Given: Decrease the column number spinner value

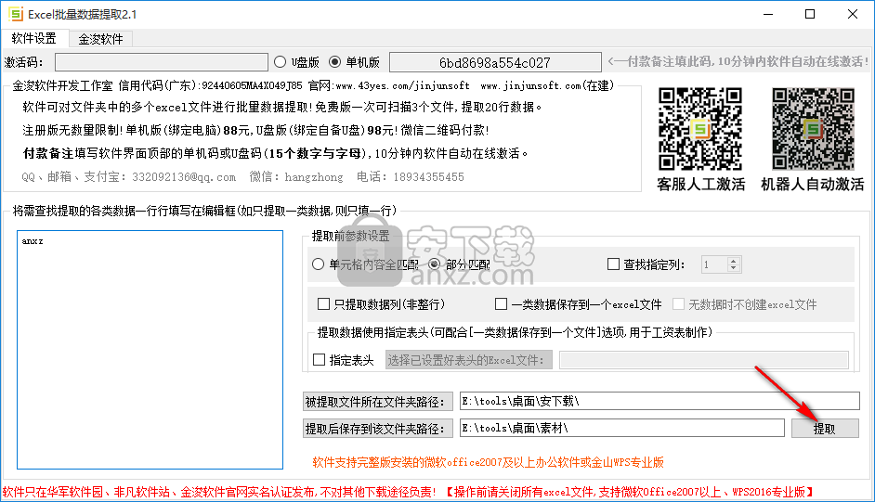Looking at the screenshot, I should click(734, 269).
